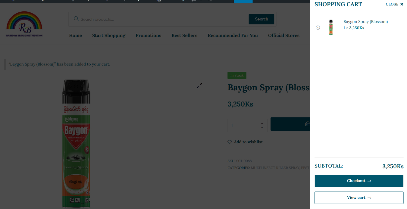Click the Rainbow Bridge Distribution logo
The image size is (407, 209).
pyautogui.click(x=24, y=24)
